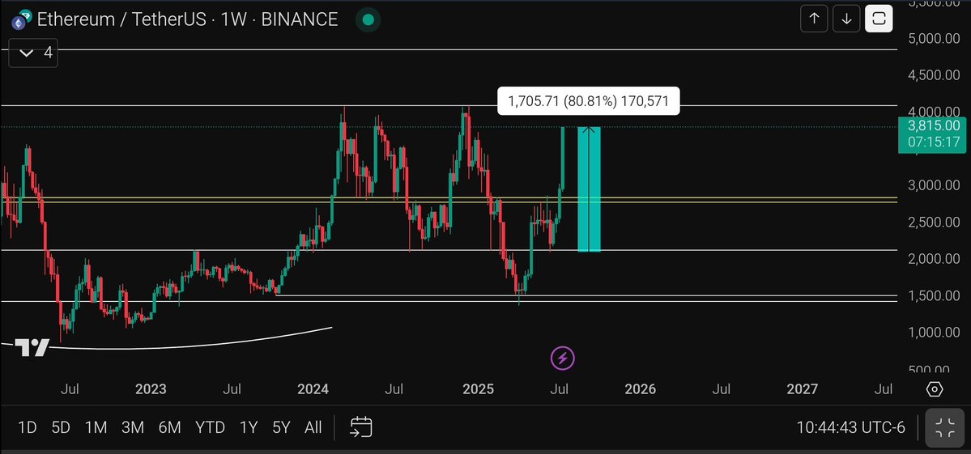Select the price range measurement label 1,705.71 (80.81%)

tap(588, 101)
